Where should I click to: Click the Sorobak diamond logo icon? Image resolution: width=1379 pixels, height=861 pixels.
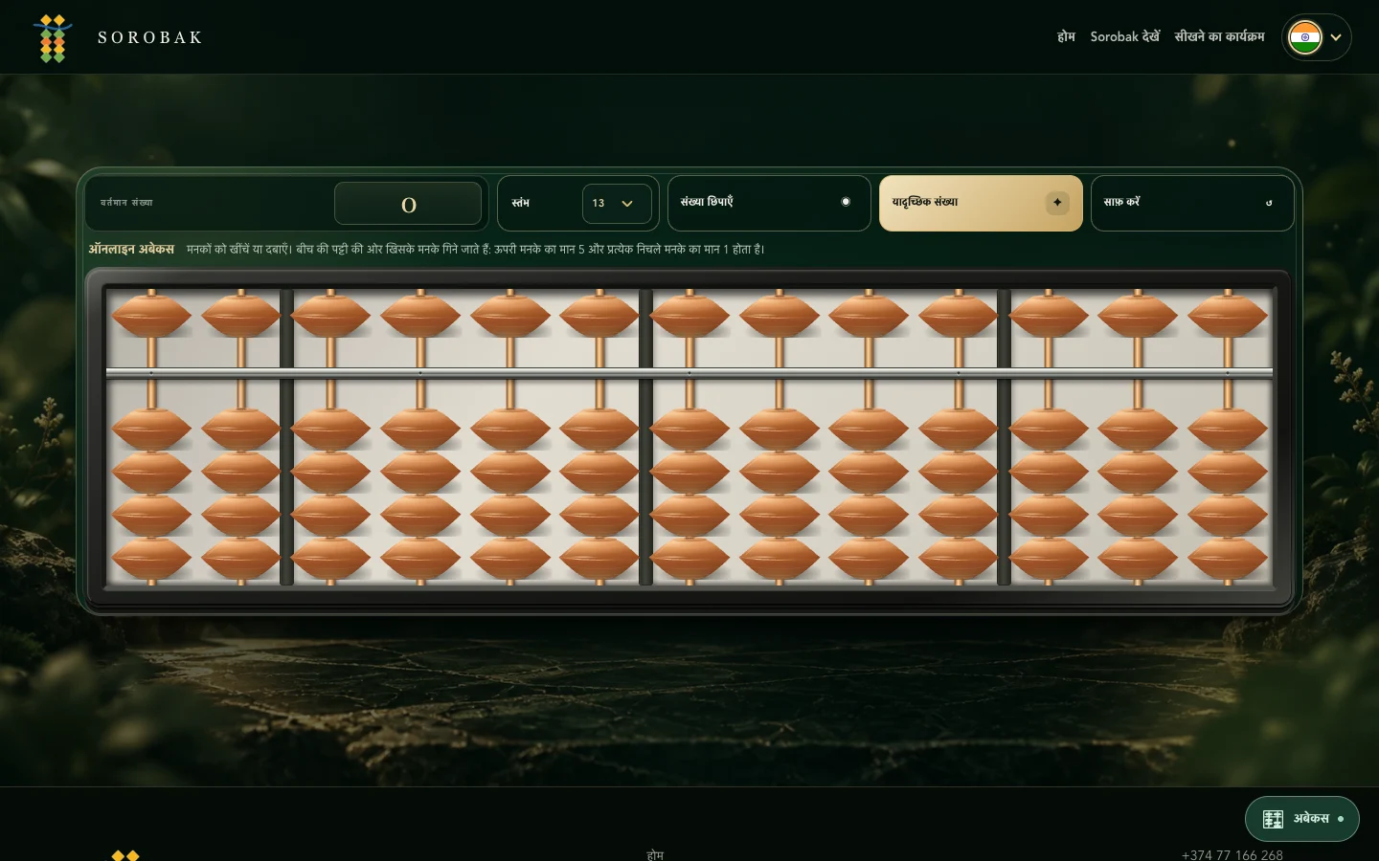(x=53, y=38)
